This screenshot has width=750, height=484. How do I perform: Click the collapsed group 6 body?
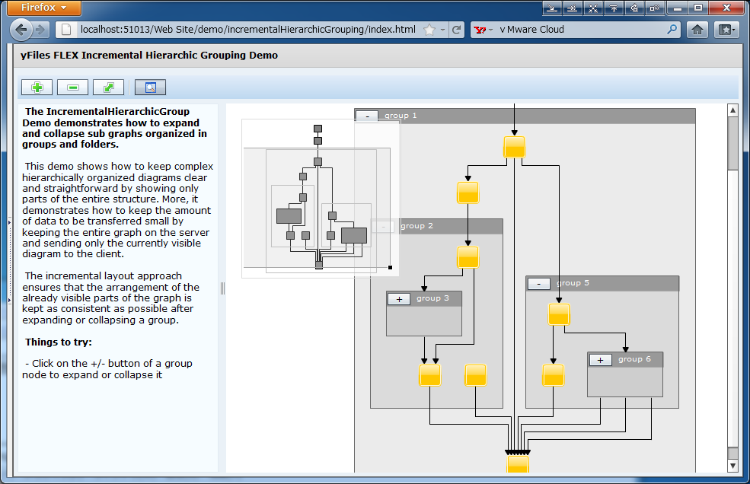(x=625, y=382)
